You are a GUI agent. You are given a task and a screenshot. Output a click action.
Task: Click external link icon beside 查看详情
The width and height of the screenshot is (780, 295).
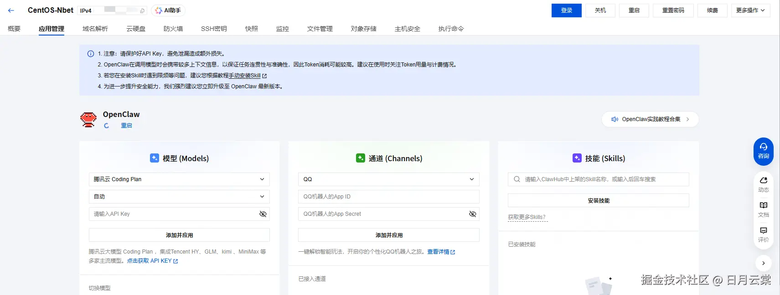453,252
